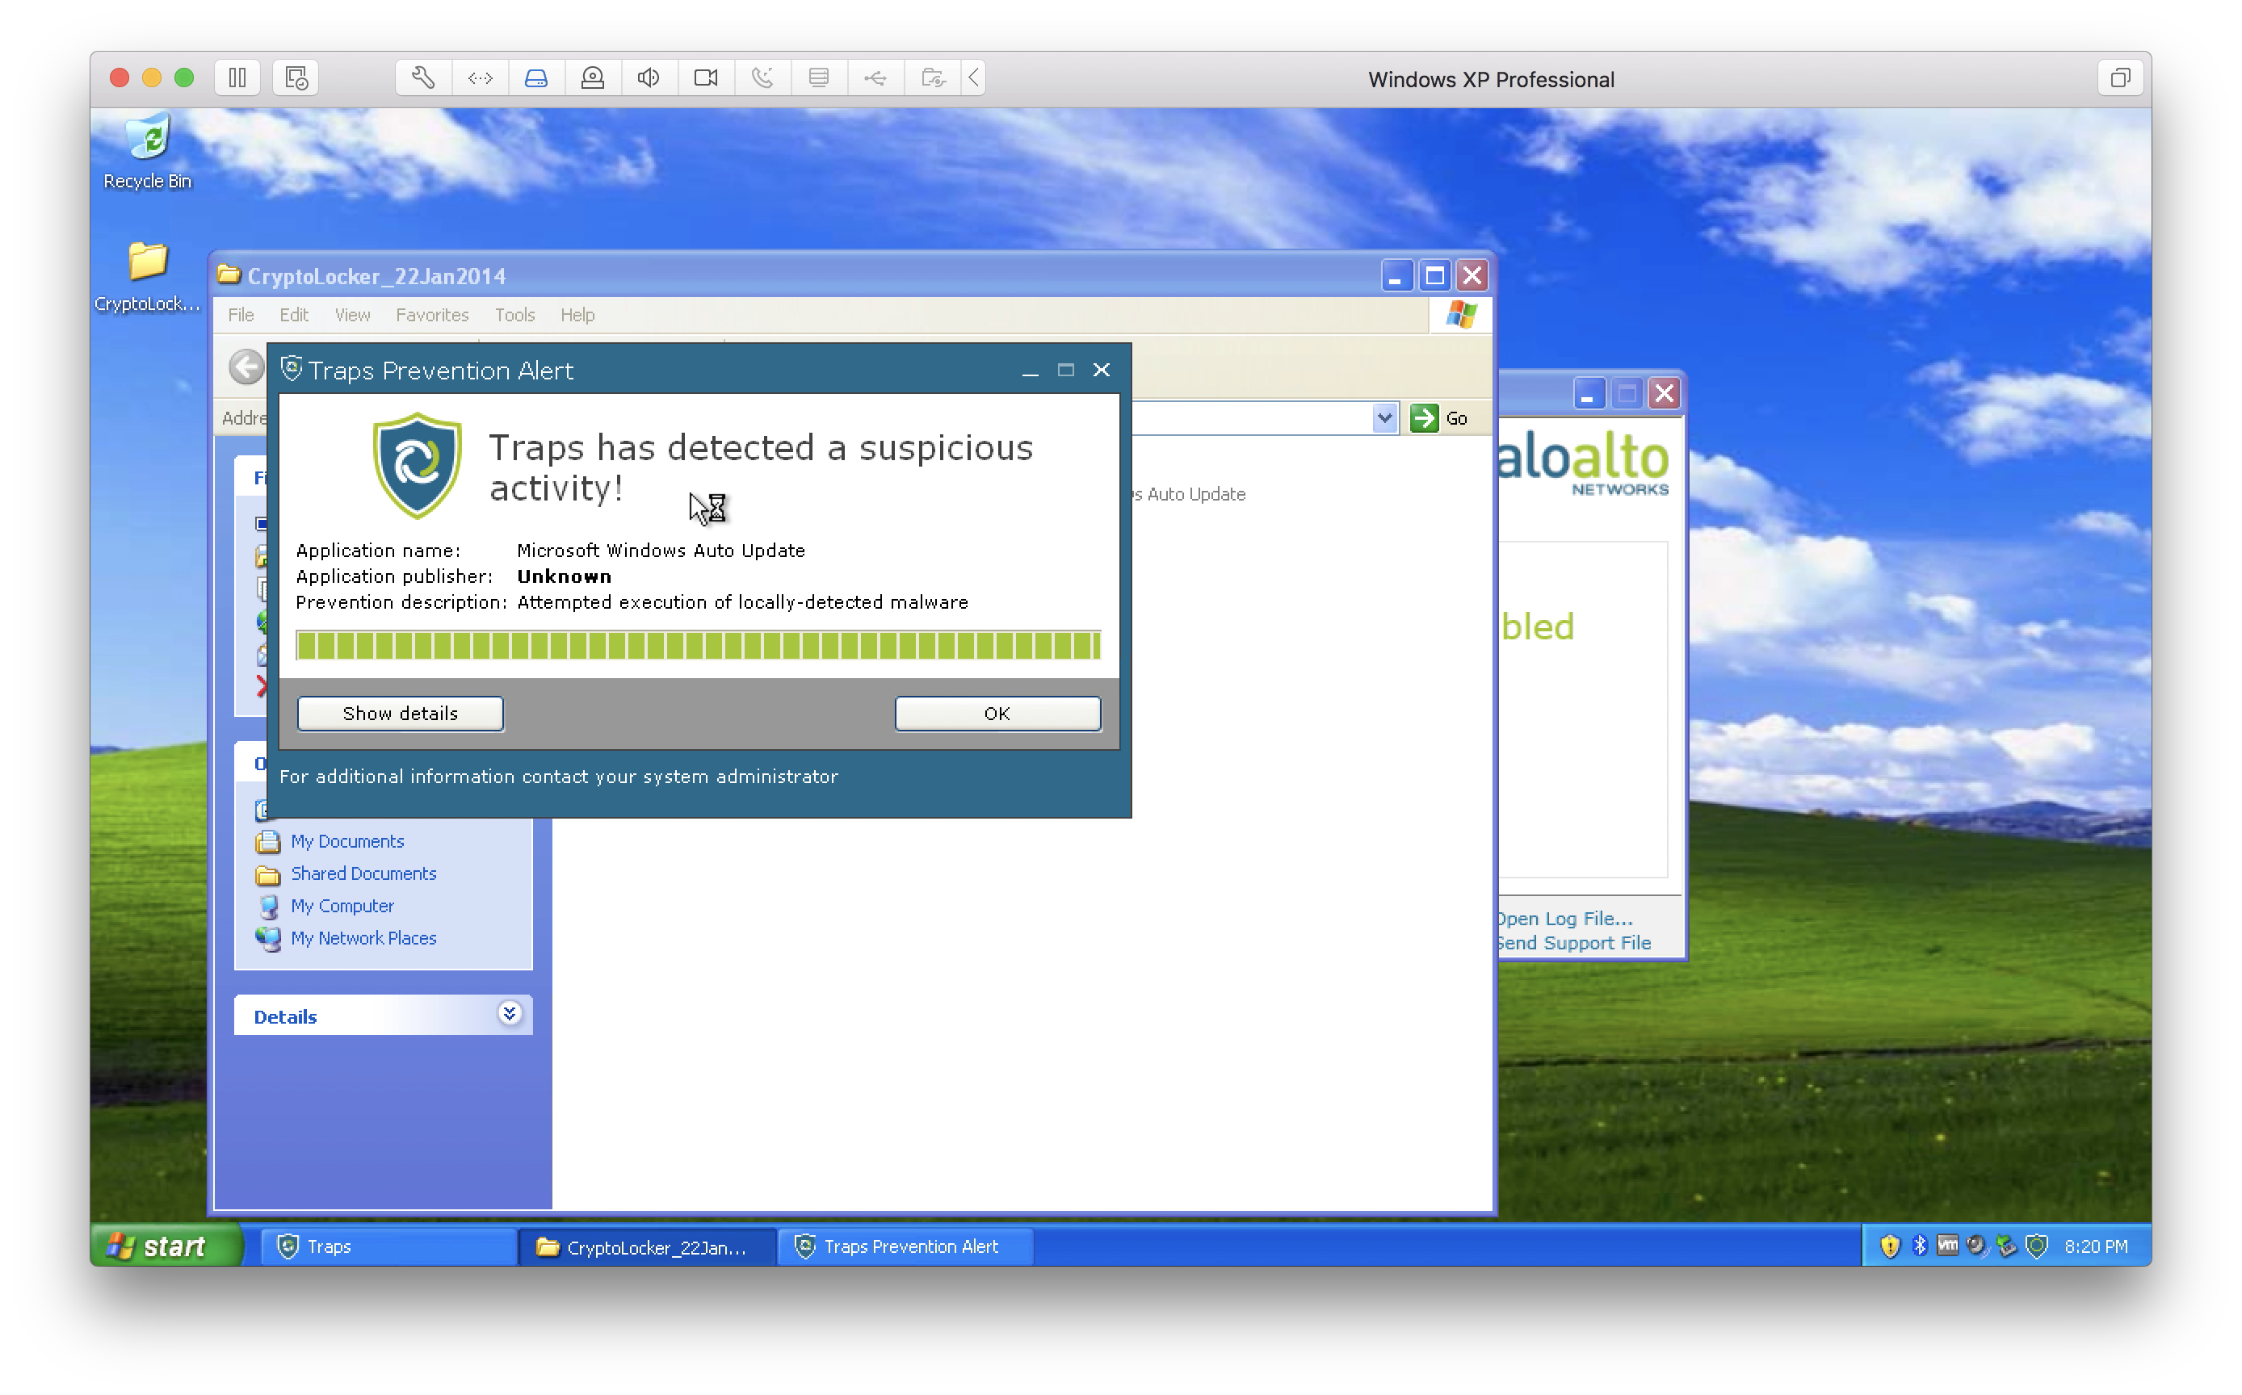Collapse the device toolbar chevron

pos(975,77)
